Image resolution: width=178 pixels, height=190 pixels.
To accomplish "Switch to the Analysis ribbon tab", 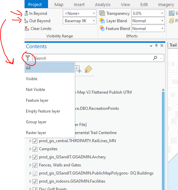I will pyautogui.click(x=103, y=4).
